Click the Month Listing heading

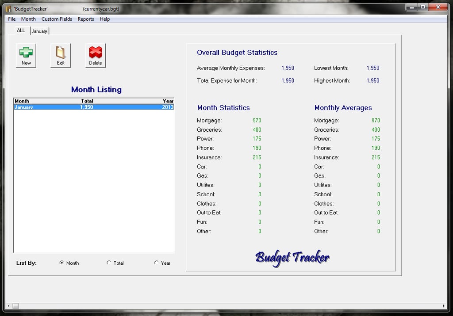[96, 89]
